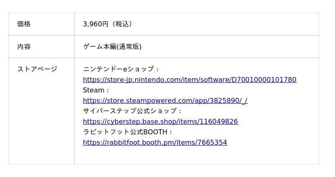335x177 pixels.
Task: Open the Nintendo eShop store link
Action: pos(189,80)
